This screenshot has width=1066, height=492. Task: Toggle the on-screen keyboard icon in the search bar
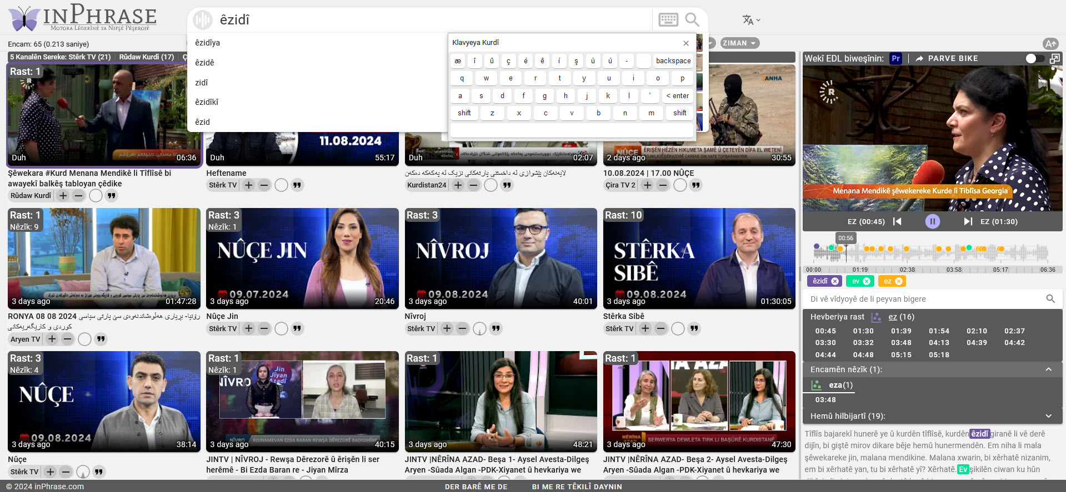pyautogui.click(x=668, y=20)
